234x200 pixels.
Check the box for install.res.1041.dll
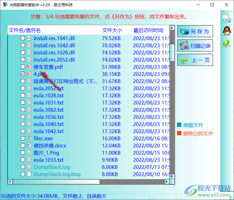point(23,38)
